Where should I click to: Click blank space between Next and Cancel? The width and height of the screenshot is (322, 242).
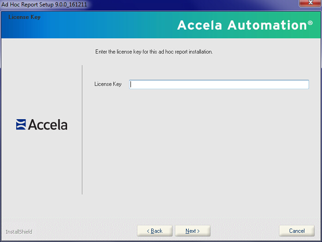245,231
